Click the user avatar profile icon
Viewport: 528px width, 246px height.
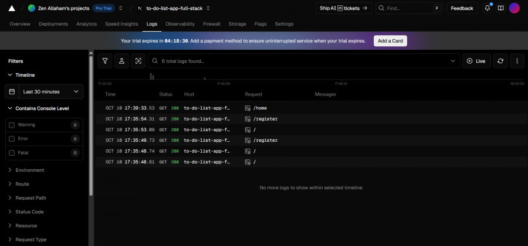pos(514,8)
